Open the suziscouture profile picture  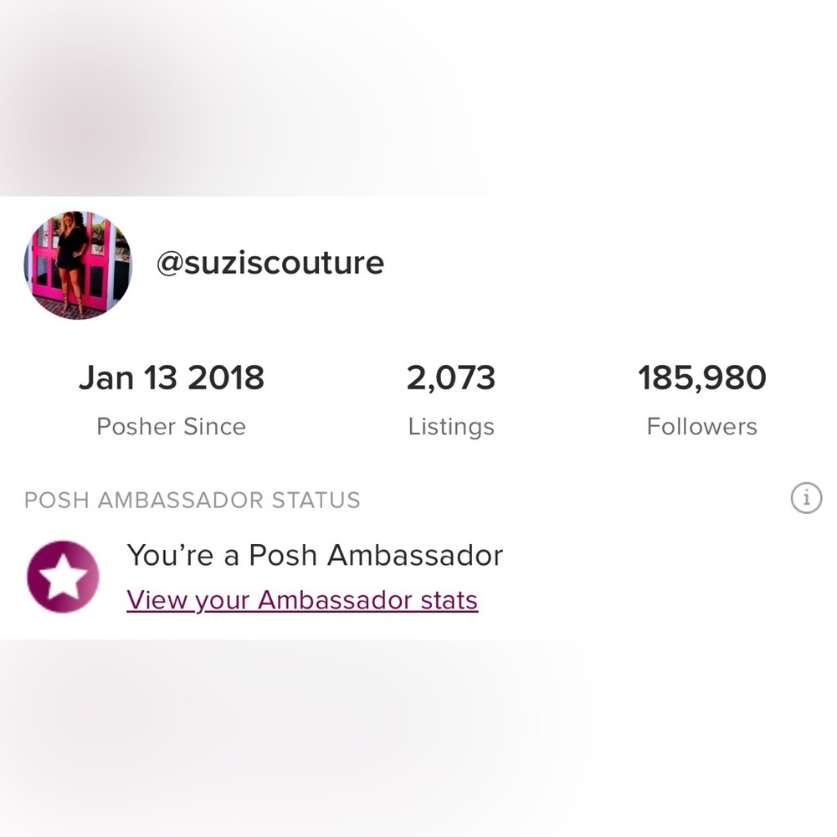[x=78, y=265]
